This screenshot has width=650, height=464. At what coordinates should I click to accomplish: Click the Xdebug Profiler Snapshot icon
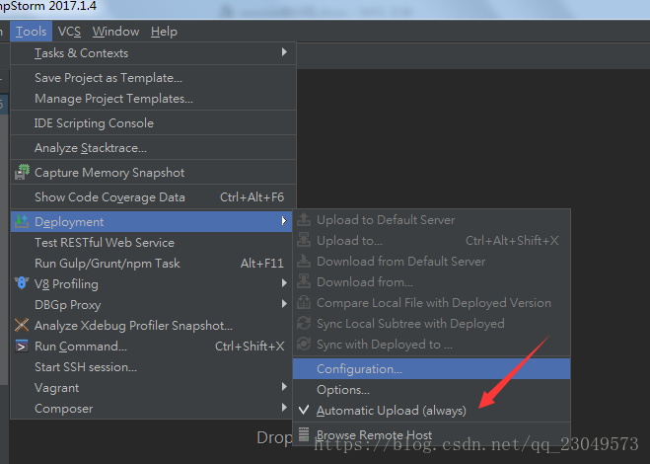[22, 325]
